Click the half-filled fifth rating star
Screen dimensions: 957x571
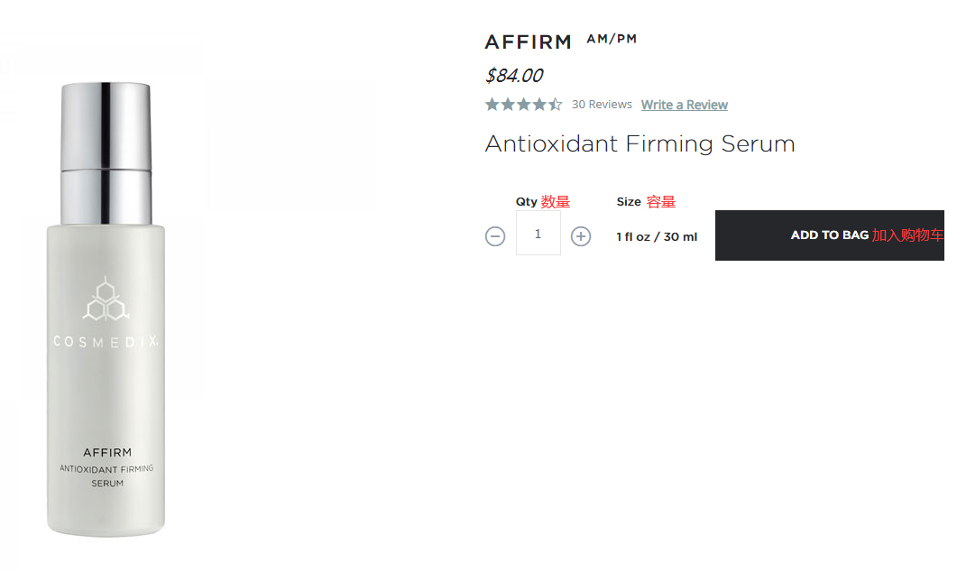556,105
